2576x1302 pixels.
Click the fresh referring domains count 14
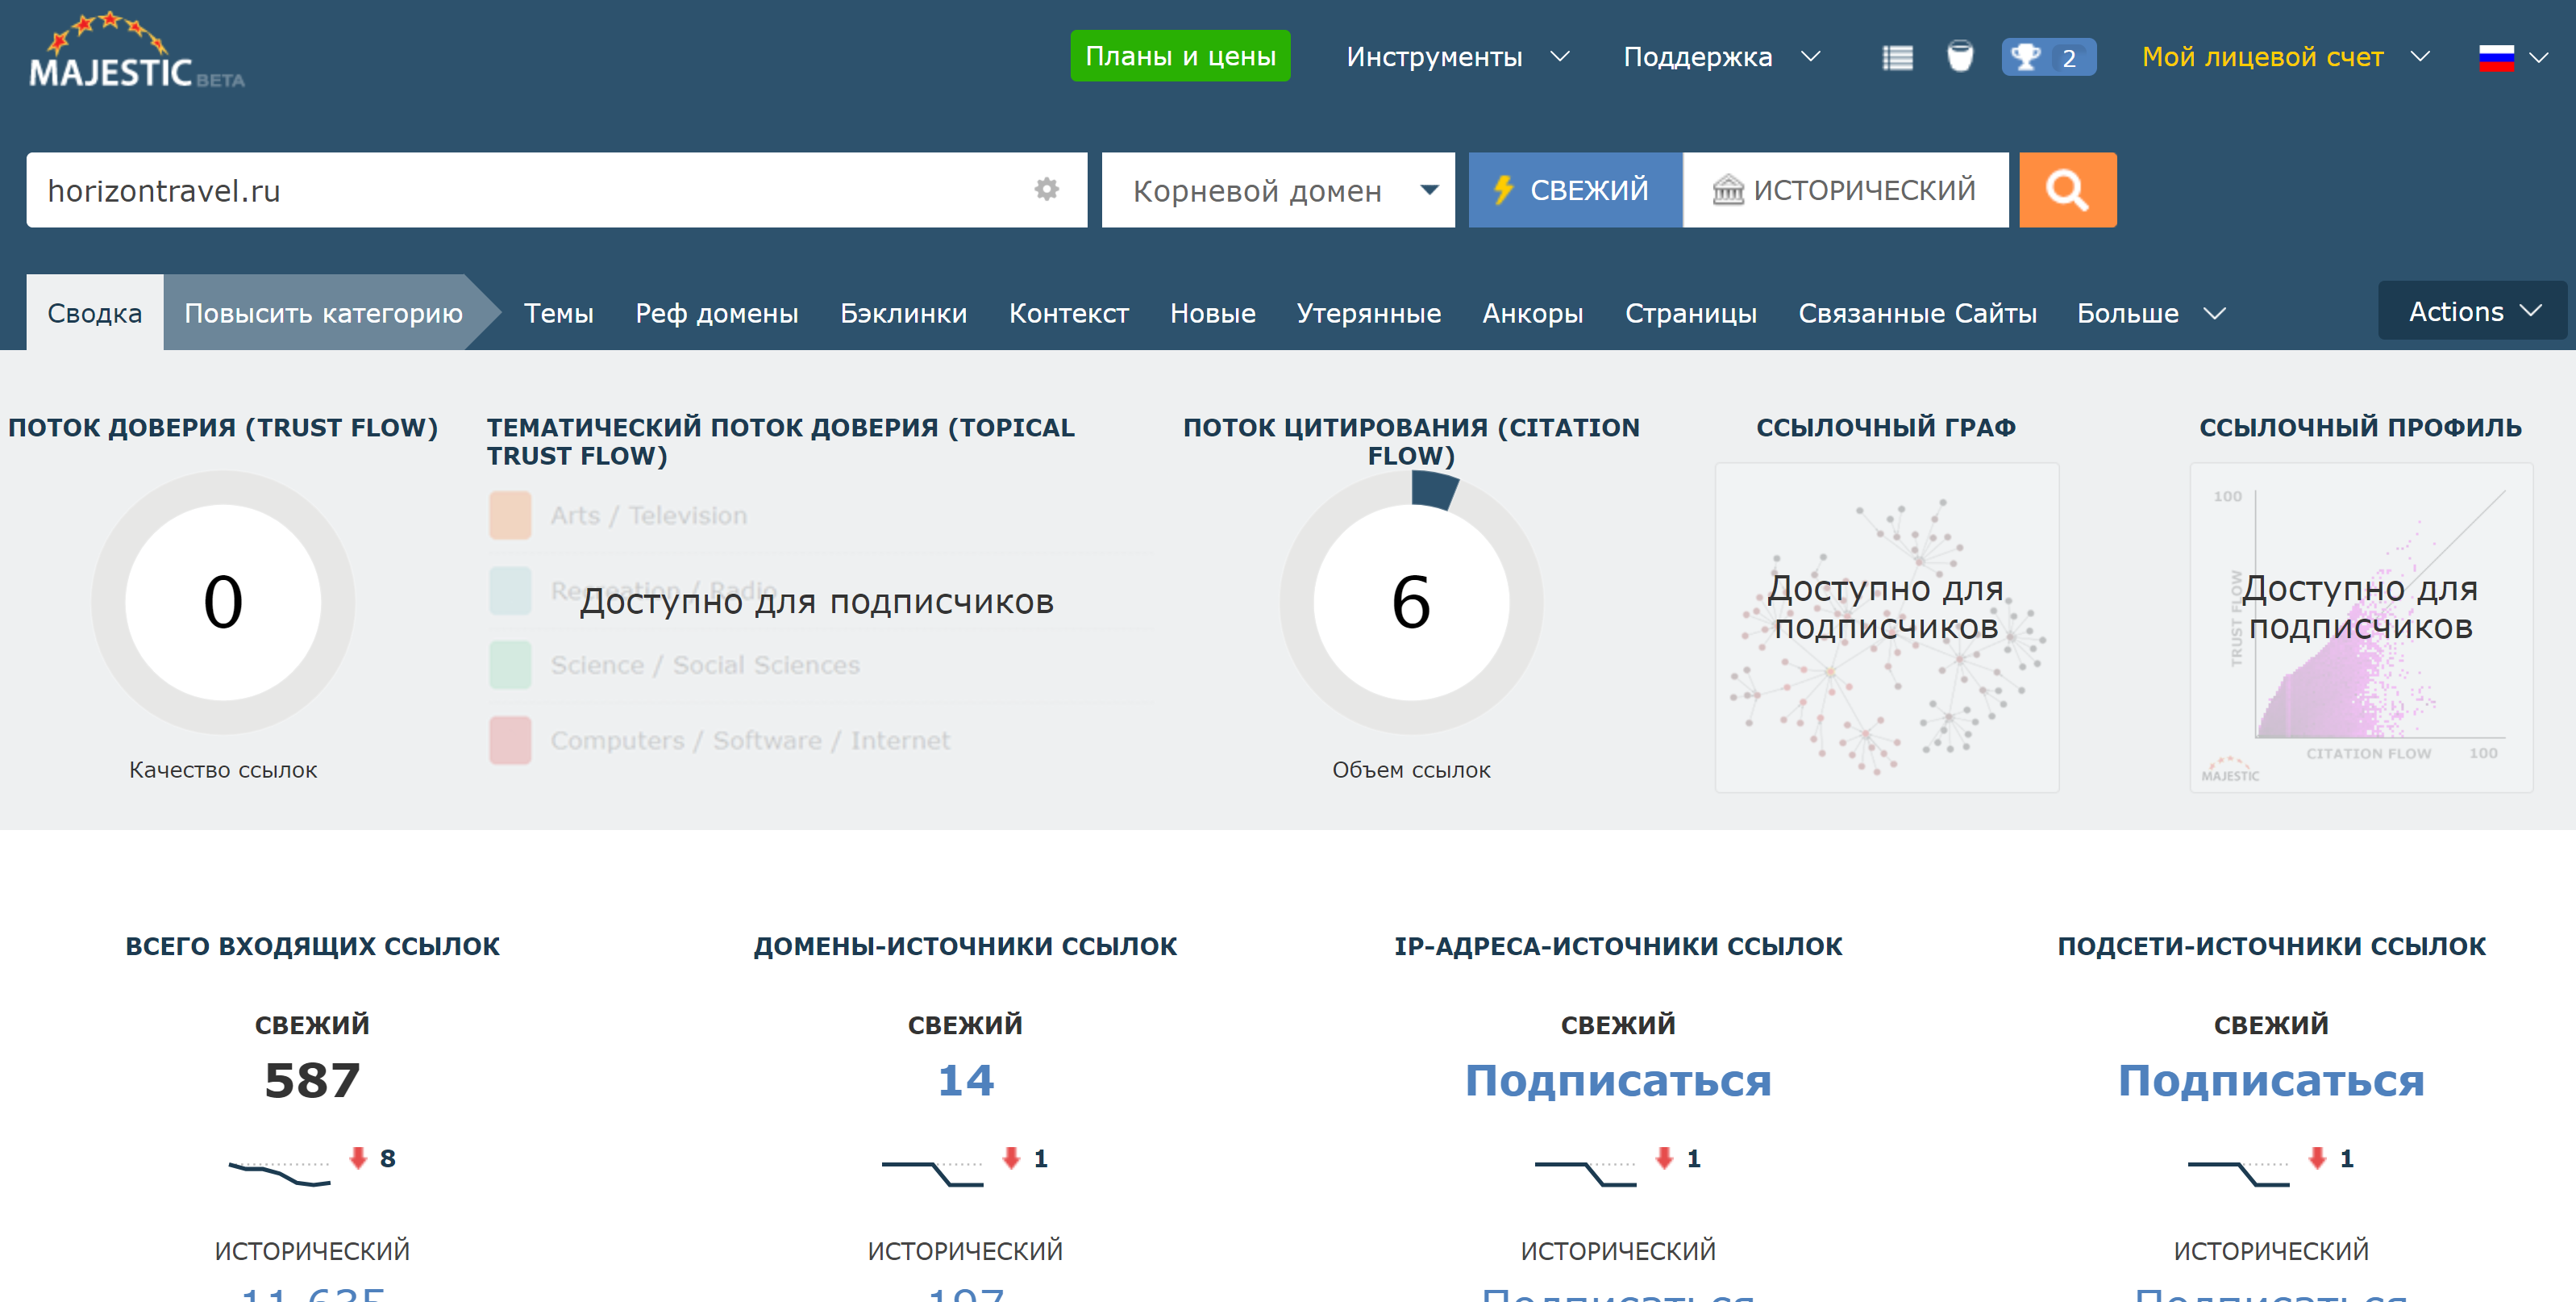click(x=965, y=1080)
